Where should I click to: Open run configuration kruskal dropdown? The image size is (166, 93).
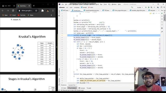click(x=139, y=7)
